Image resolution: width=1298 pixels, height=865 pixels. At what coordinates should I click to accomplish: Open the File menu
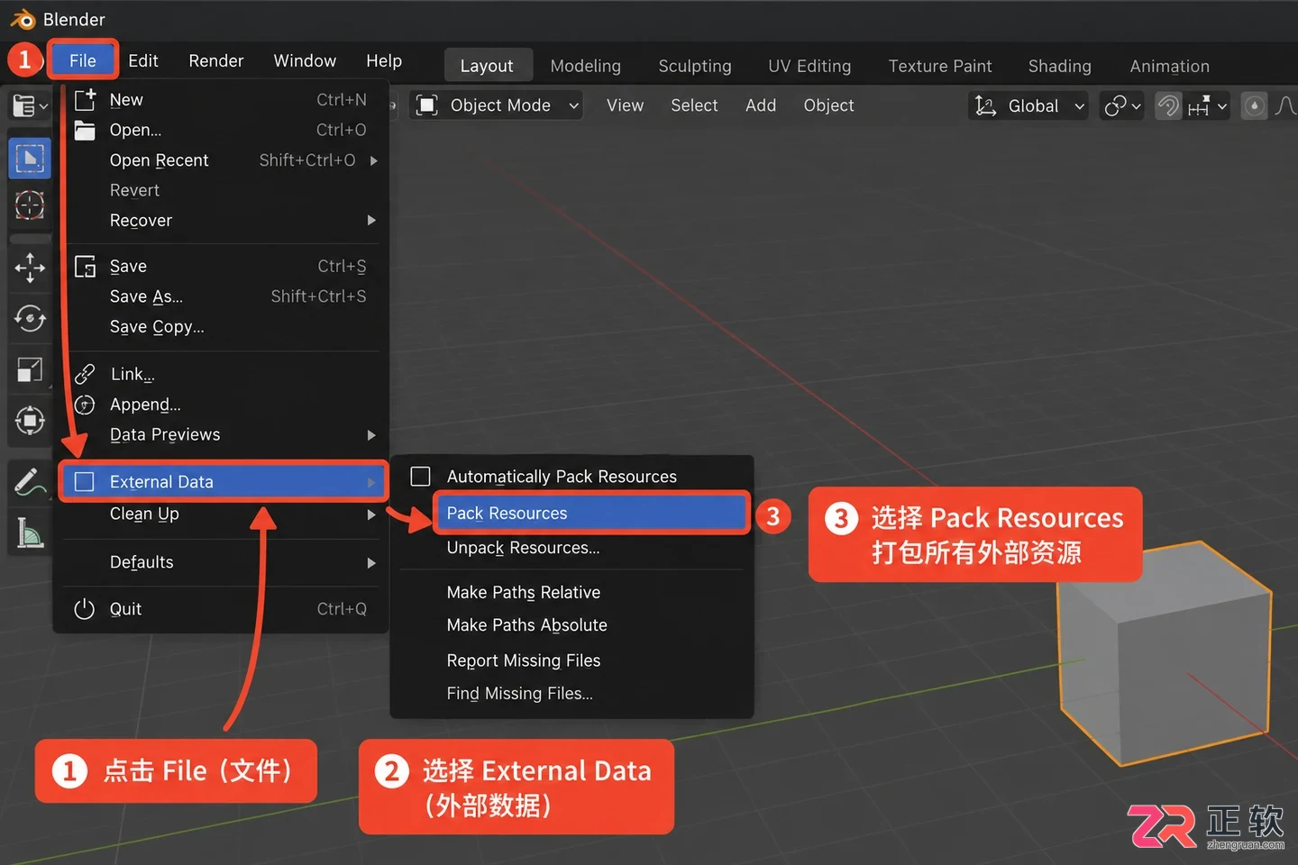click(x=83, y=60)
